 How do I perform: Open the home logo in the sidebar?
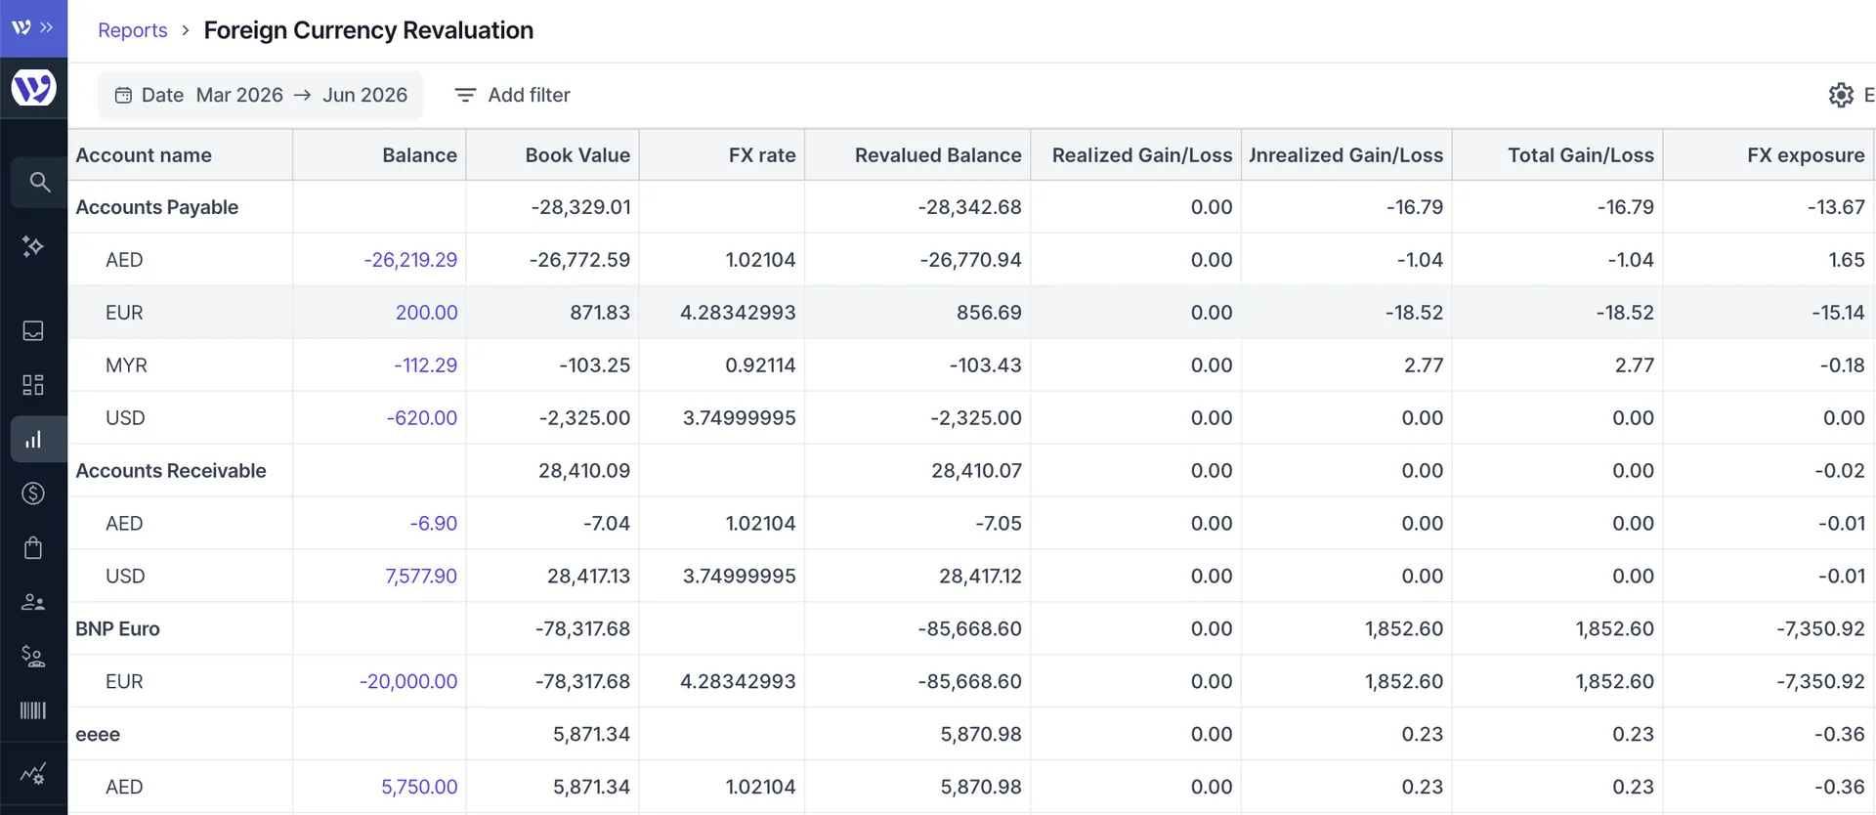[33, 88]
